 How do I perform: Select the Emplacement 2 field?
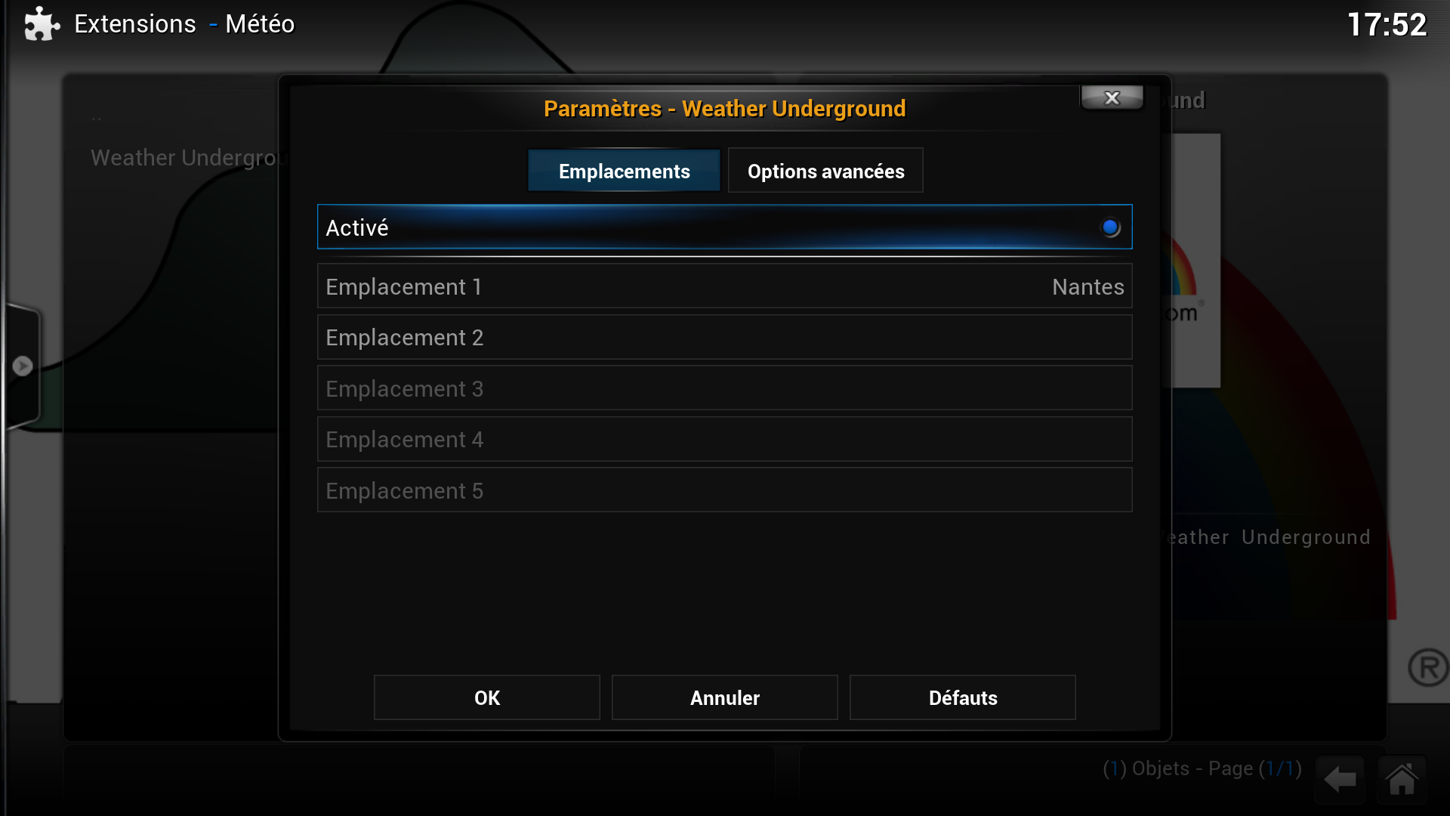pyautogui.click(x=725, y=337)
